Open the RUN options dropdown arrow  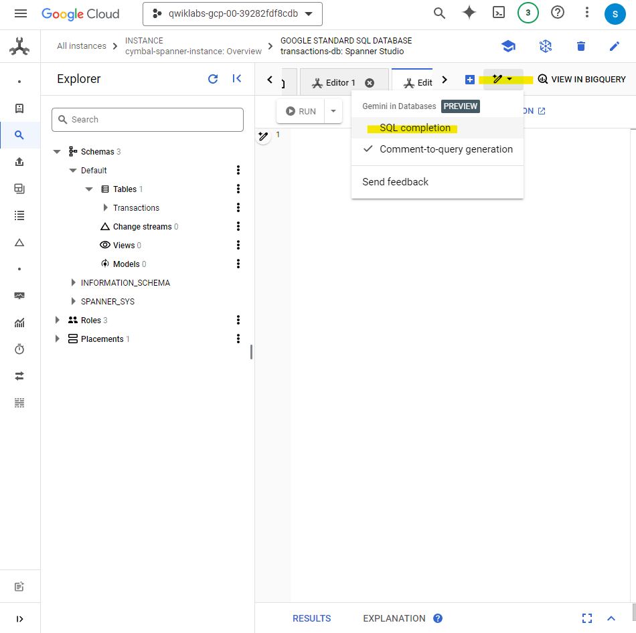(333, 111)
